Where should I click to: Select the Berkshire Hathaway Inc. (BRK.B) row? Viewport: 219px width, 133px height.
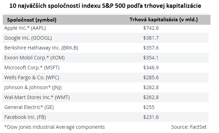tap(106, 48)
